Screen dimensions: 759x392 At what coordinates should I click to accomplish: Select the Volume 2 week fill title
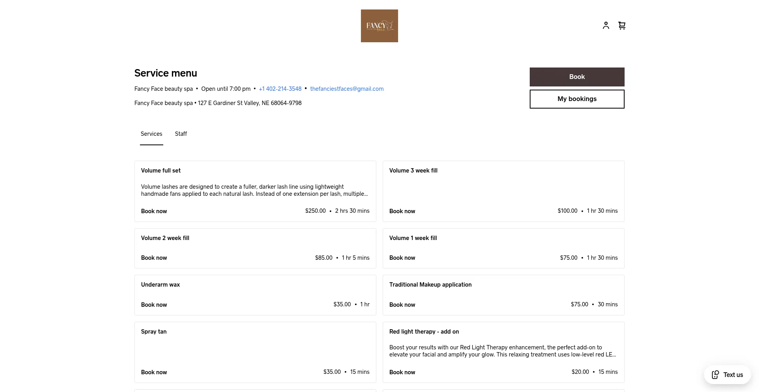coord(165,238)
